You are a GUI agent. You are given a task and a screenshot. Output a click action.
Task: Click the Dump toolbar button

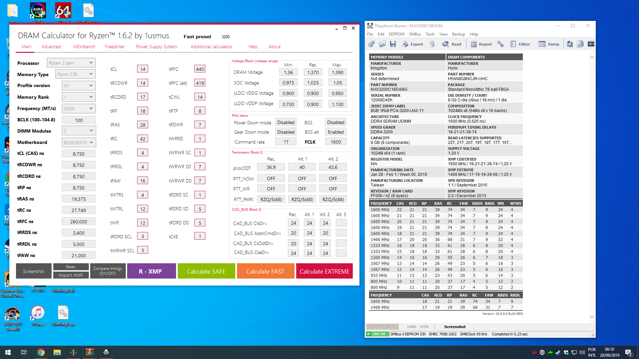pyautogui.click(x=549, y=44)
